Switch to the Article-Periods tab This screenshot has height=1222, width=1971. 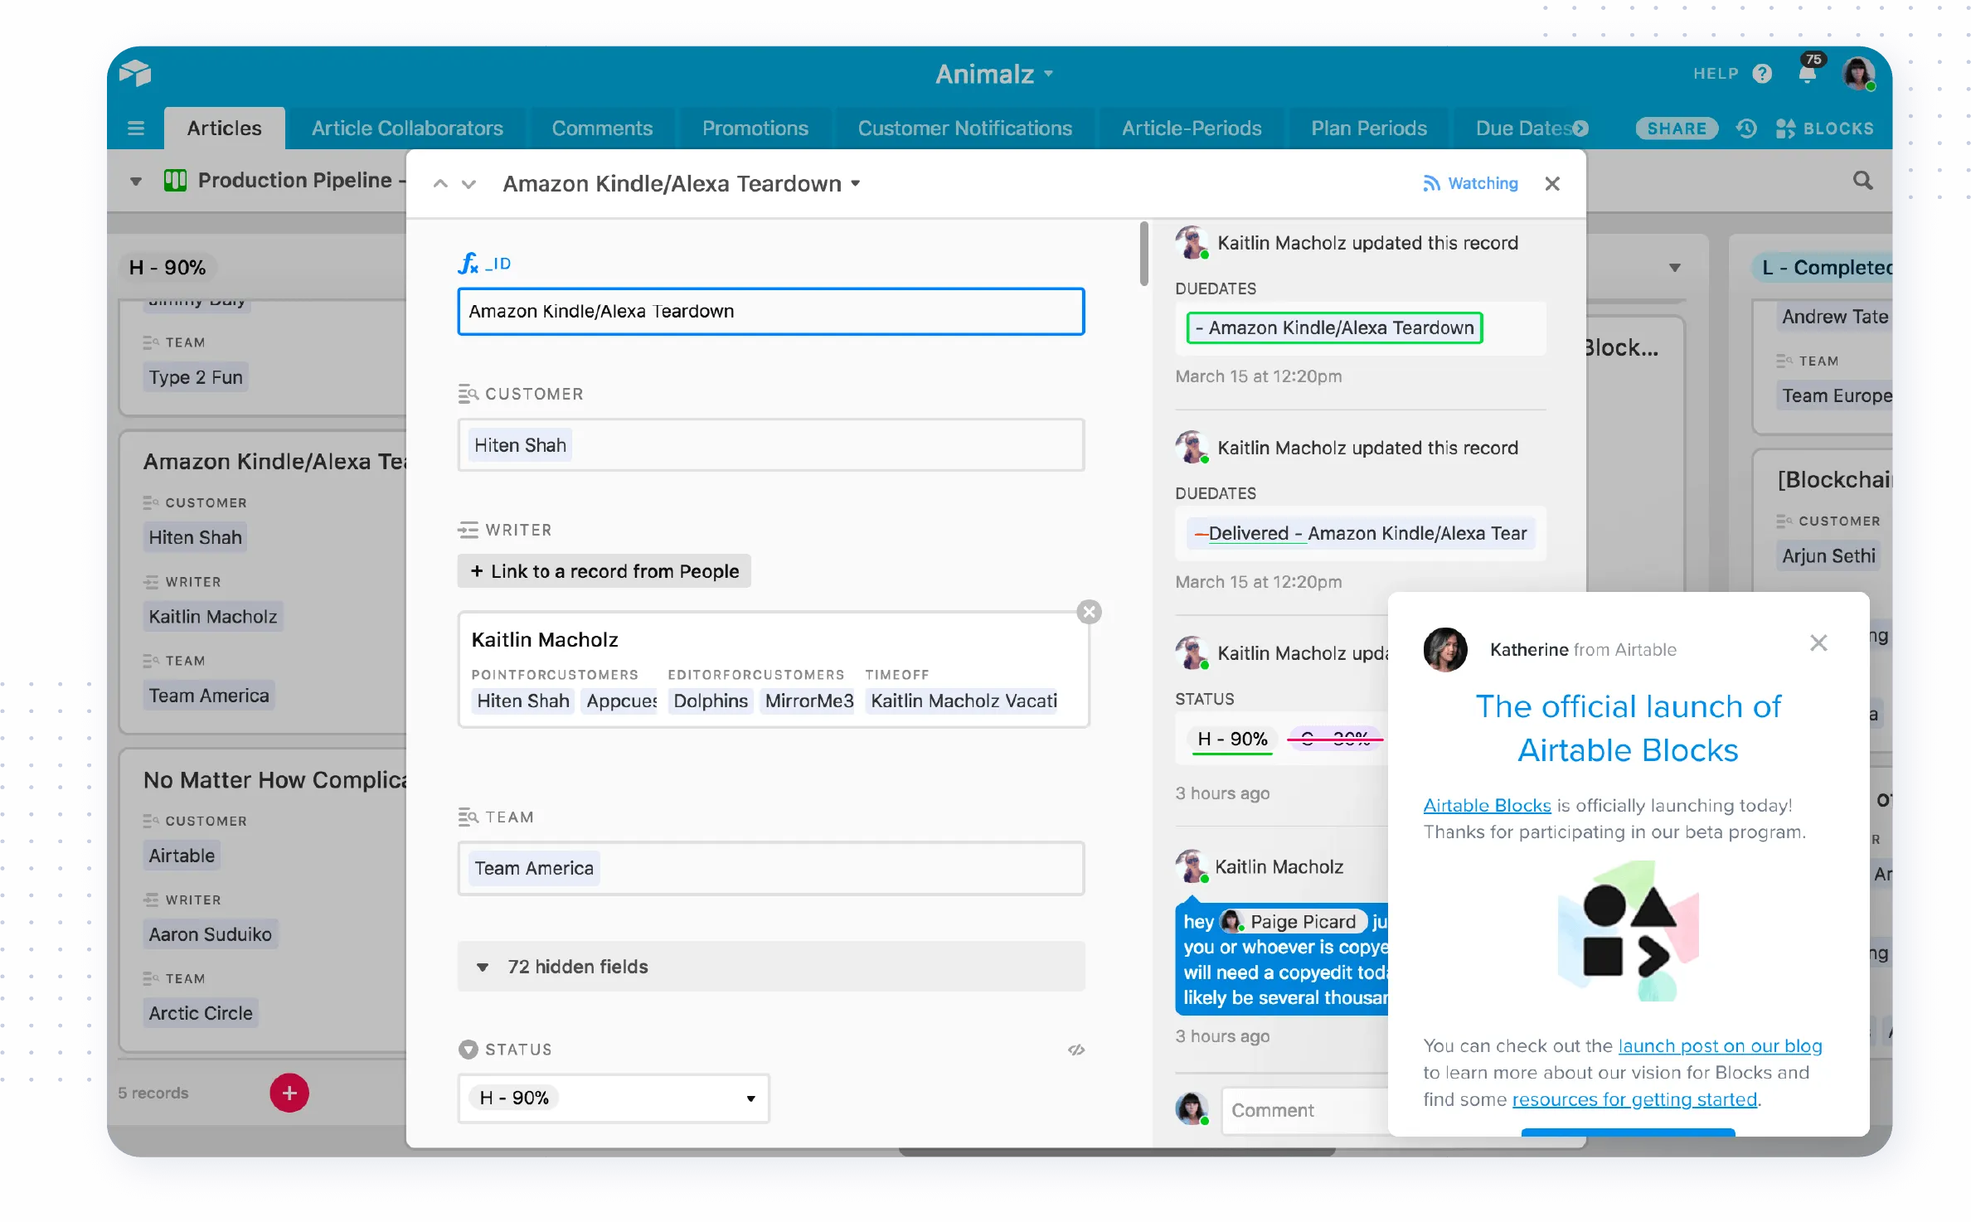pyautogui.click(x=1192, y=129)
